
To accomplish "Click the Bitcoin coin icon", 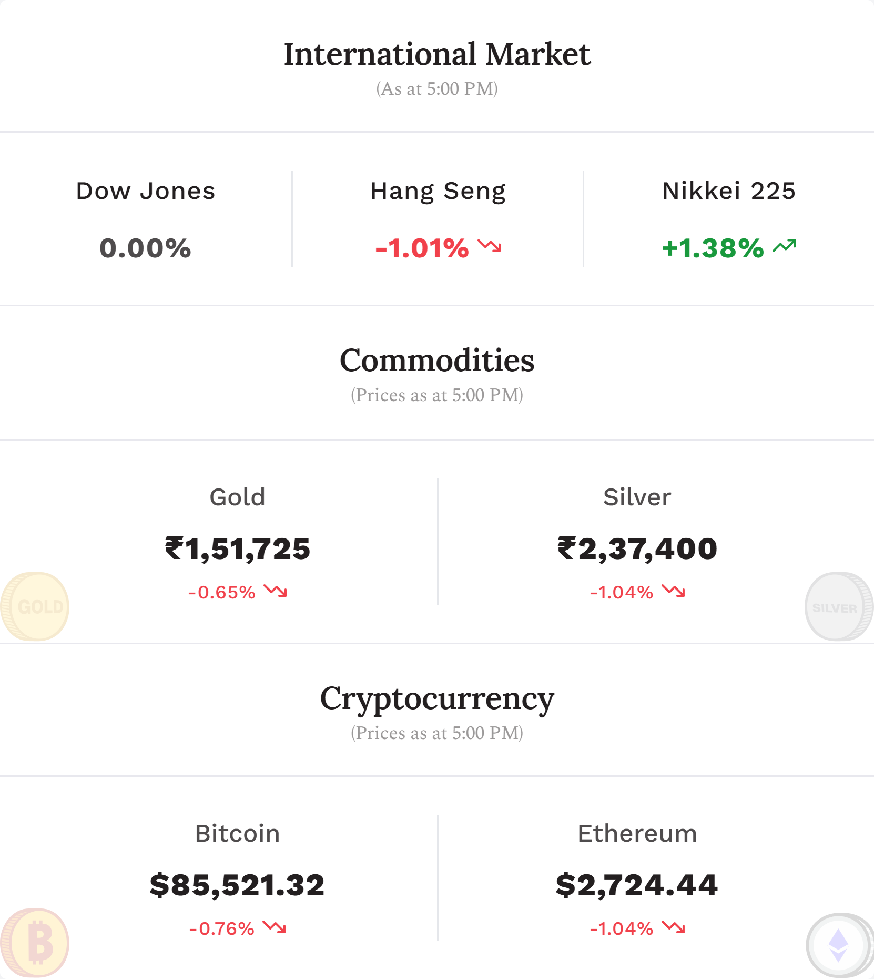I will 35,943.
